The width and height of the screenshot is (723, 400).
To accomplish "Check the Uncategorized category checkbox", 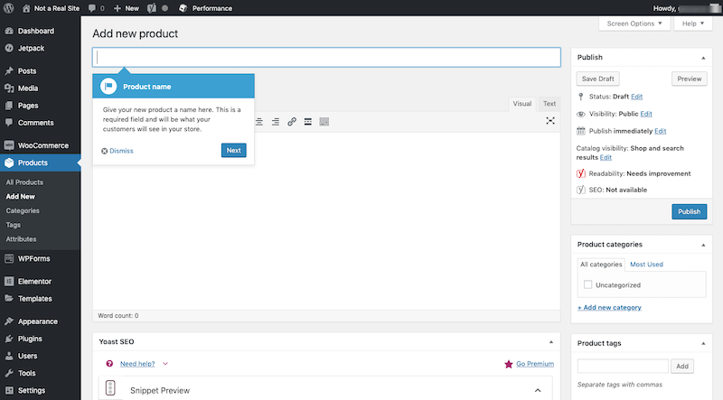I will pos(588,284).
